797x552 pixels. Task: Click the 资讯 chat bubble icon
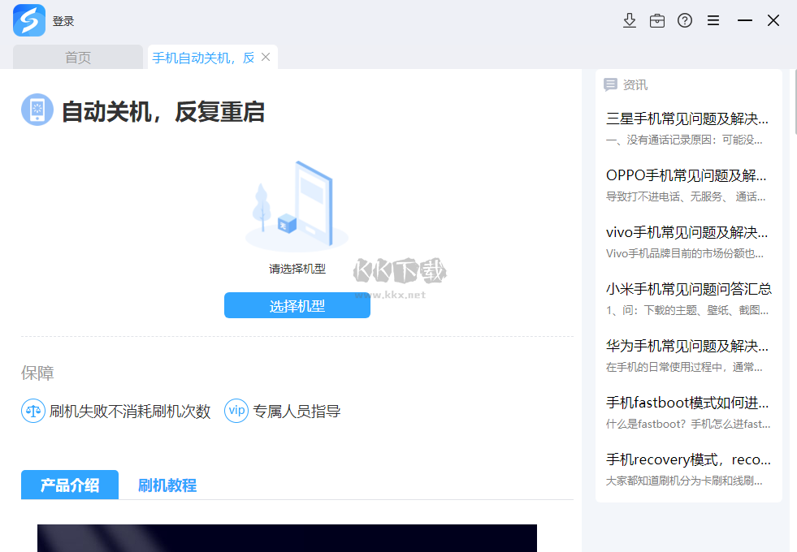609,84
